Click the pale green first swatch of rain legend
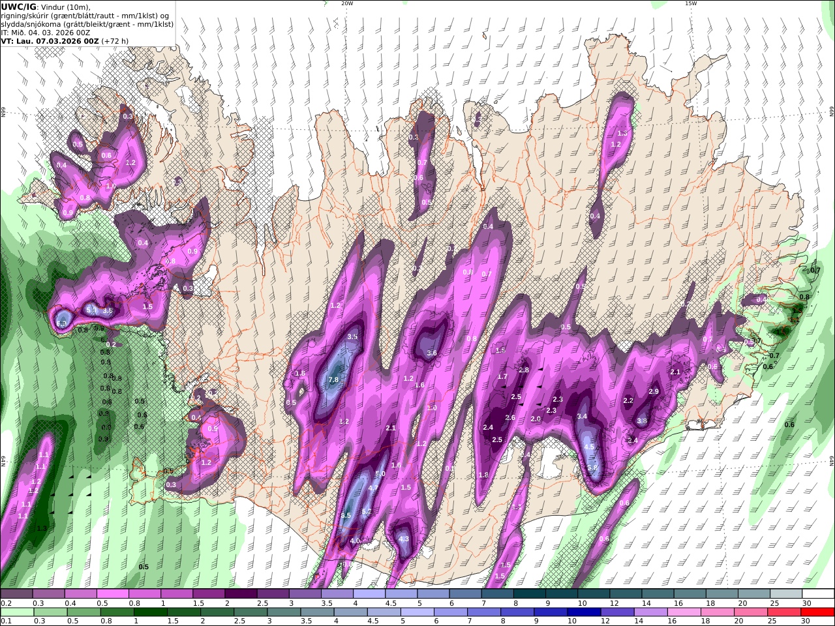 (x=17, y=612)
